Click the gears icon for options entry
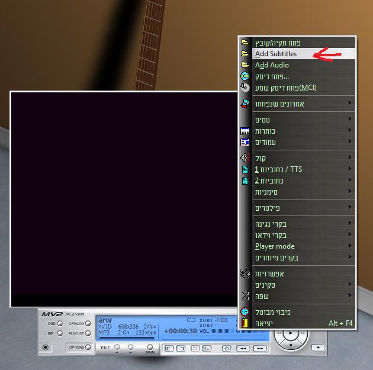This screenshot has width=373, height=370. click(245, 274)
